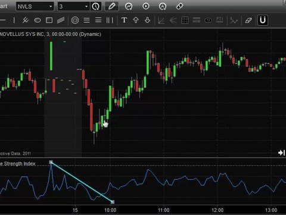Select the concentric circles Fibonacci tool
The image size is (286, 215).
pyautogui.click(x=75, y=20)
